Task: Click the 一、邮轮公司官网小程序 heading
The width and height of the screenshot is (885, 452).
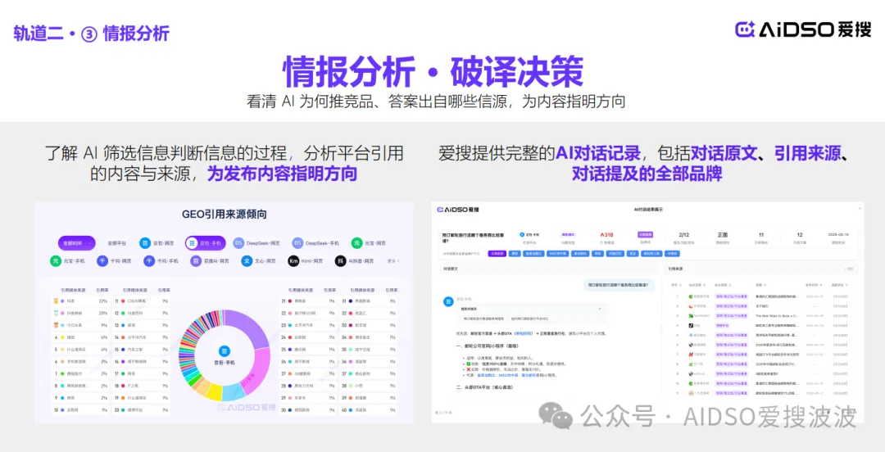Action: [x=487, y=346]
